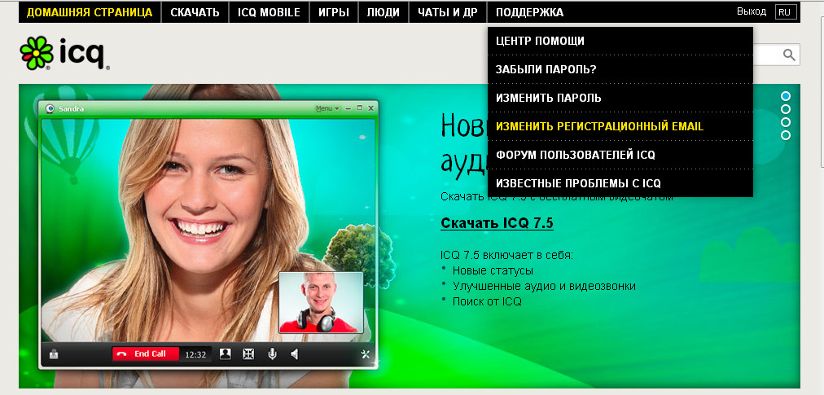Choose ИЗМЕНИТЬ РЕГИСТРАЦИОННЫЙ EMAIL entry

point(620,126)
